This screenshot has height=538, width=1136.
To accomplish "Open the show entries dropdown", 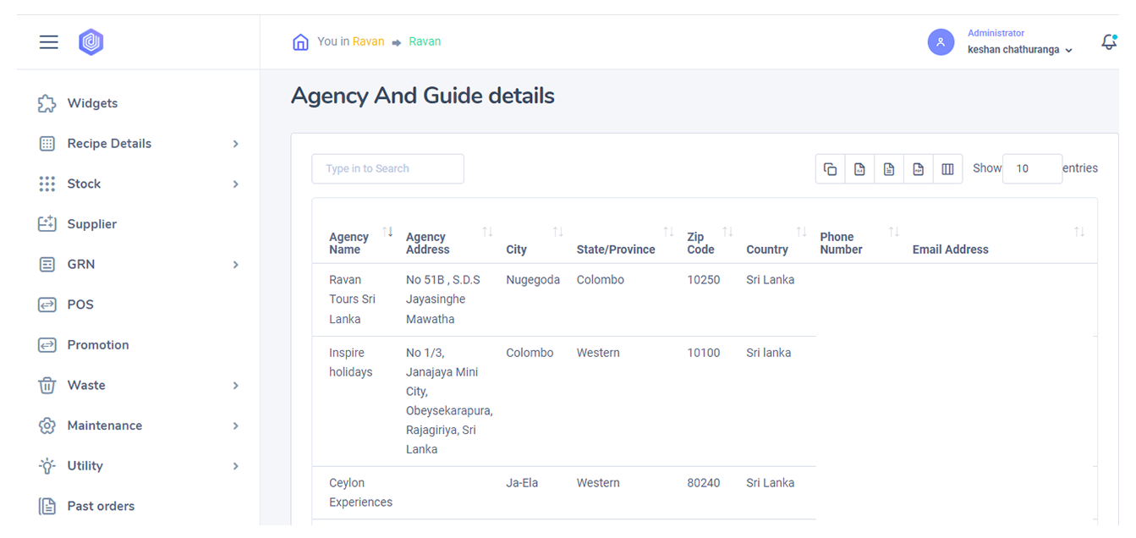I will (x=1032, y=169).
